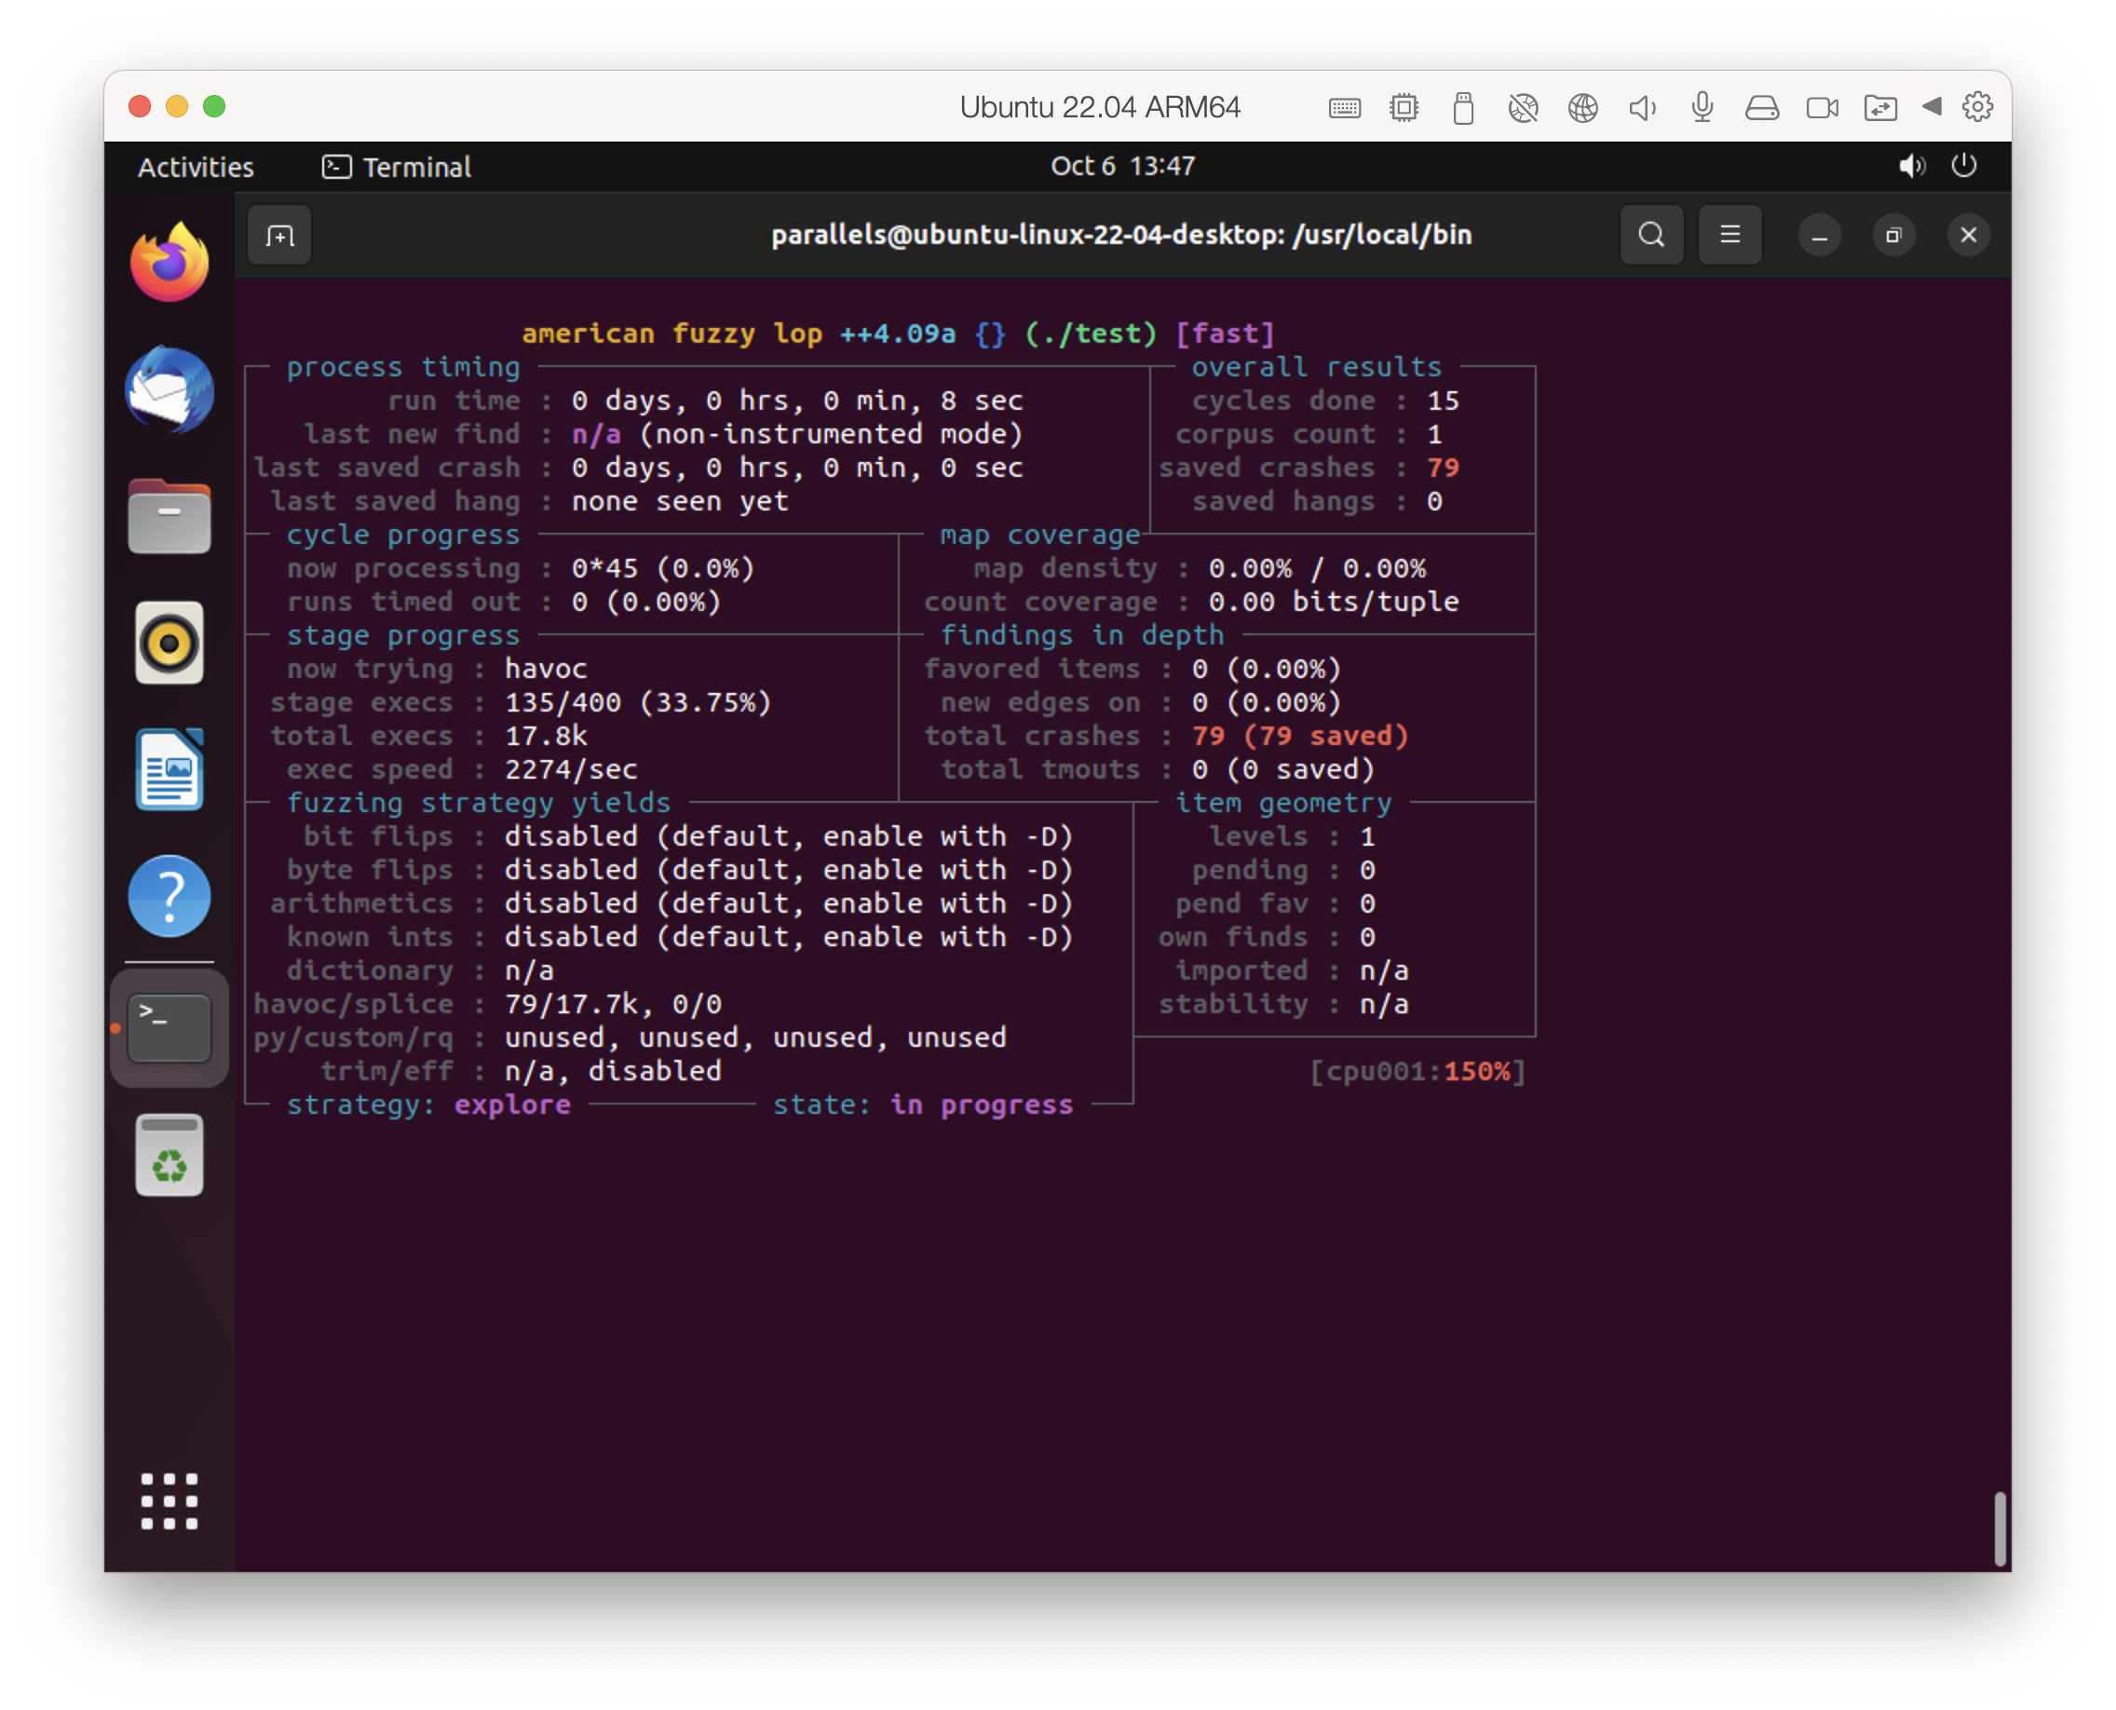Open LibreOffice Writer from dock
The width and height of the screenshot is (2116, 1710).
(170, 769)
